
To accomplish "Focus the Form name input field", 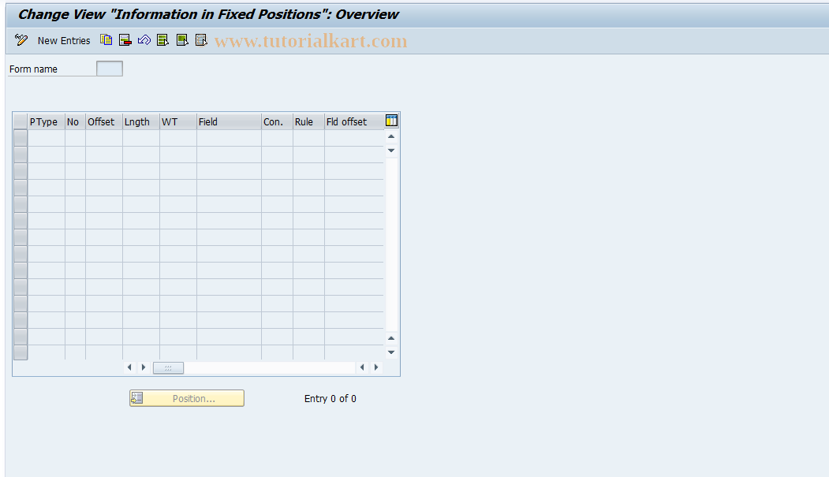I will [x=110, y=69].
